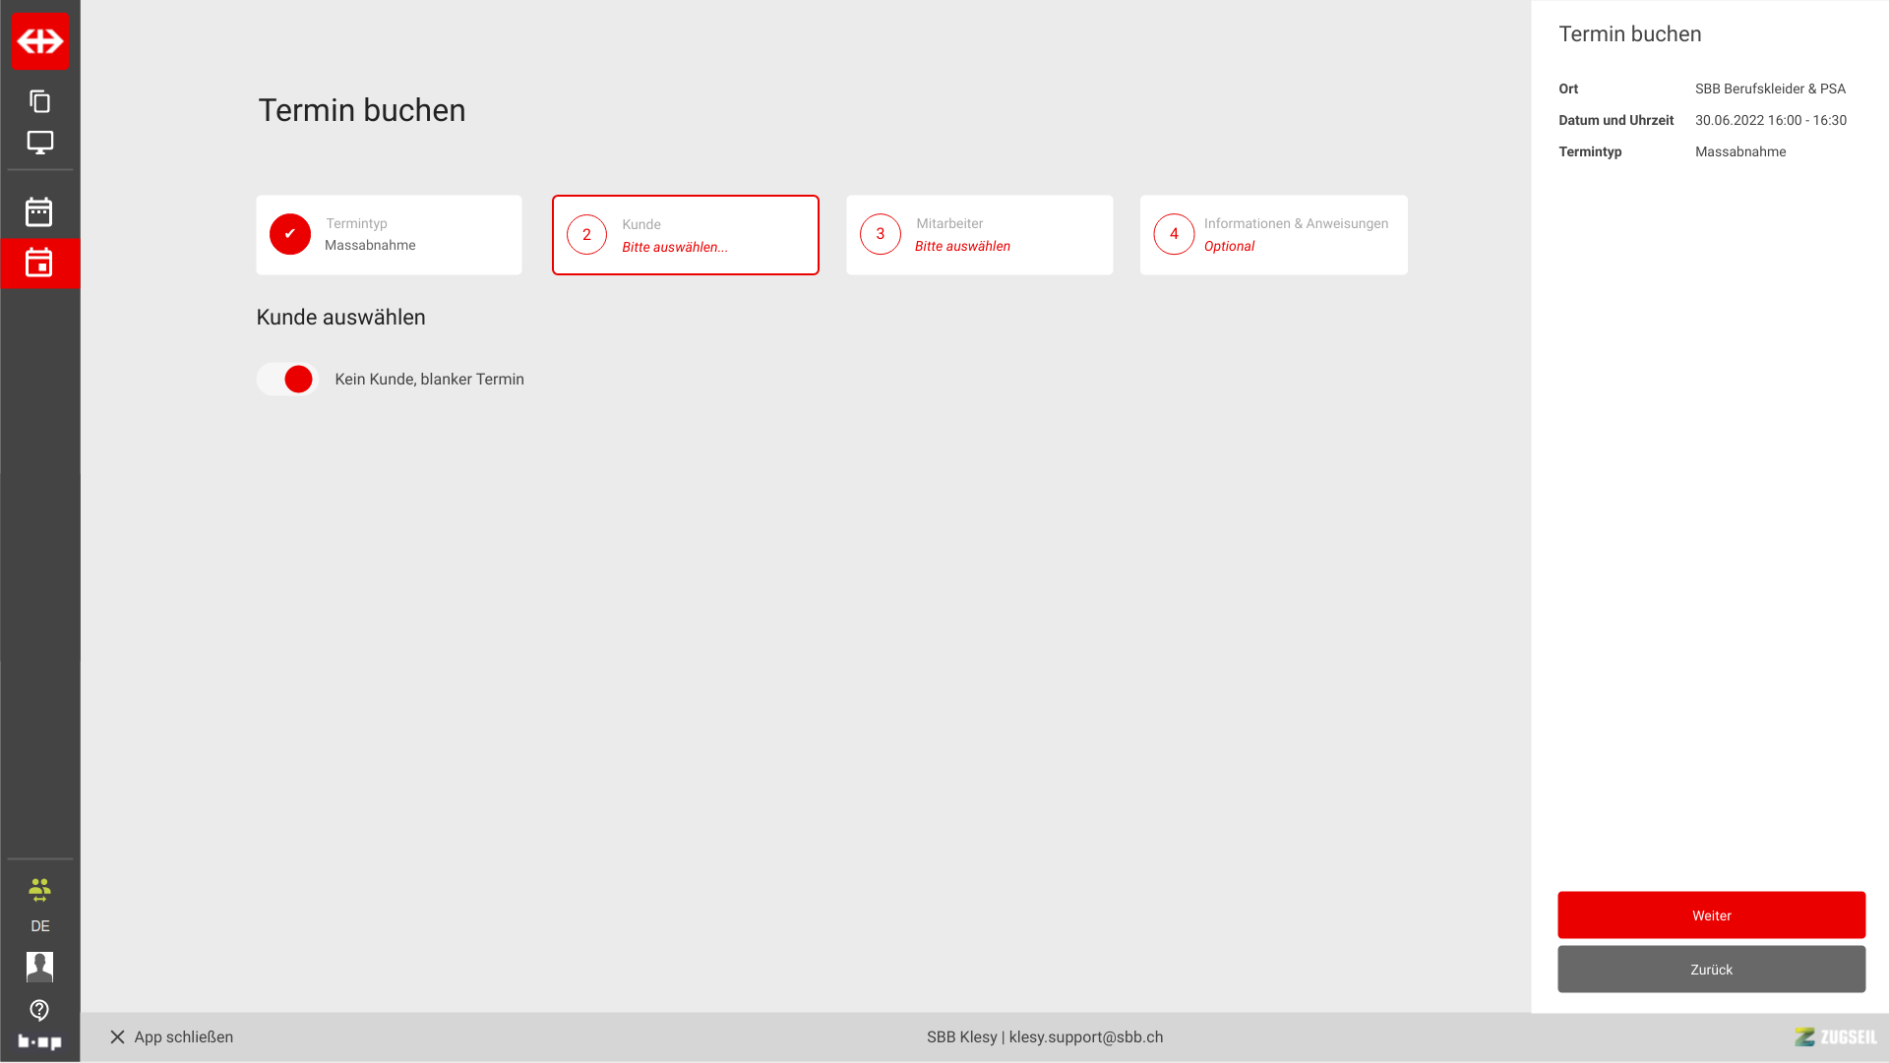Screen dimensions: 1889x1063
Task: Open the calendar overview icon in sidebar
Action: coord(39,211)
